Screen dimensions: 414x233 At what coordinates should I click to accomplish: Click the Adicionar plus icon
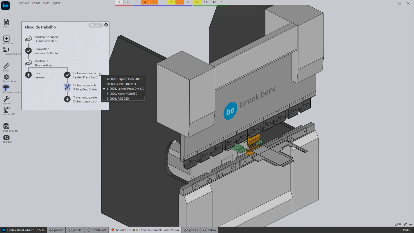(6, 39)
